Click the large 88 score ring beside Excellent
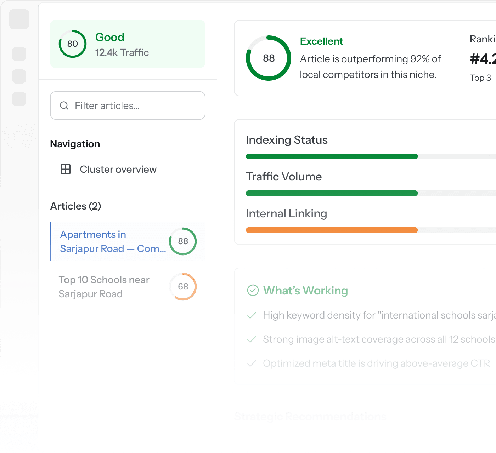This screenshot has width=496, height=453. tap(269, 58)
